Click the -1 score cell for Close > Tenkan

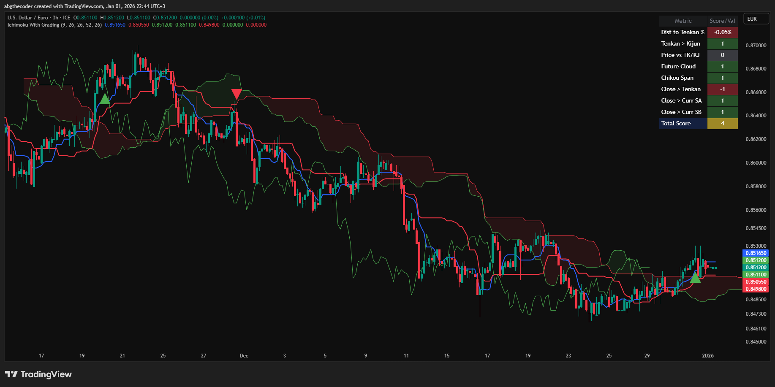click(x=723, y=89)
